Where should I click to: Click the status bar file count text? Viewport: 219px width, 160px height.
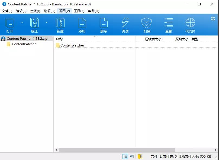click(181, 156)
